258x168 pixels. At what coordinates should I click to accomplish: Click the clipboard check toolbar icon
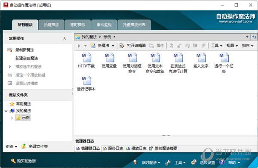coord(171,46)
